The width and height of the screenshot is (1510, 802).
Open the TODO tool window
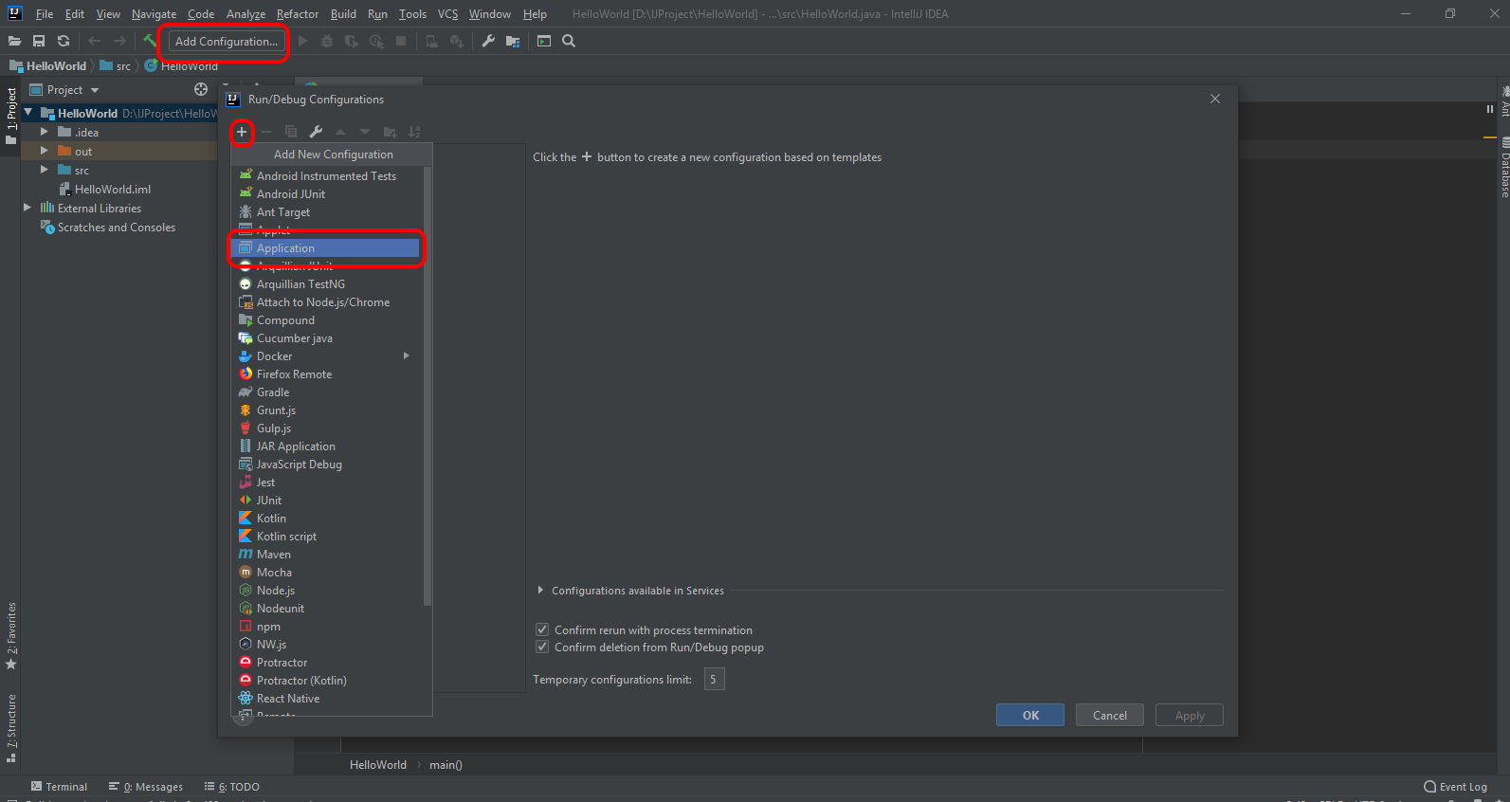[x=232, y=787]
